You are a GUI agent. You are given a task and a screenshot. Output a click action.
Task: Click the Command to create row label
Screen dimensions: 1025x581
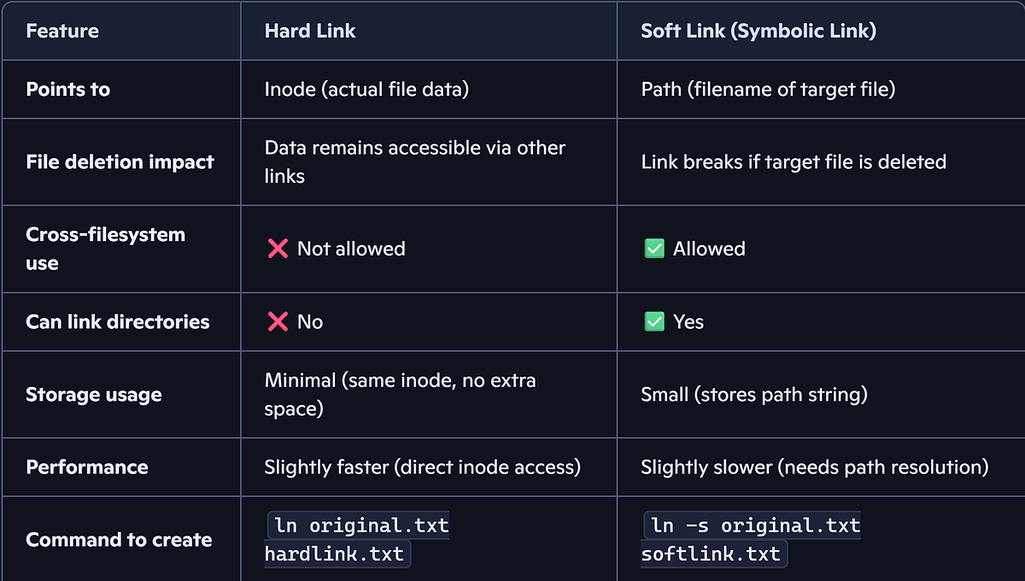coord(119,539)
